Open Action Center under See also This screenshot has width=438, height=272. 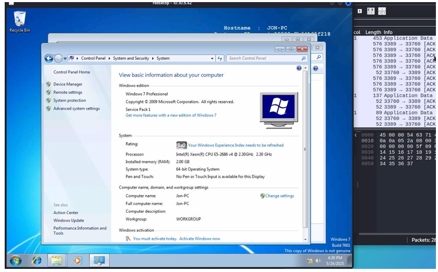click(x=66, y=213)
